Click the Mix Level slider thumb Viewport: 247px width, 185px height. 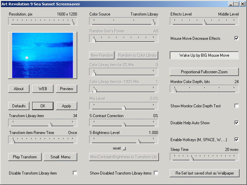coord(124,107)
